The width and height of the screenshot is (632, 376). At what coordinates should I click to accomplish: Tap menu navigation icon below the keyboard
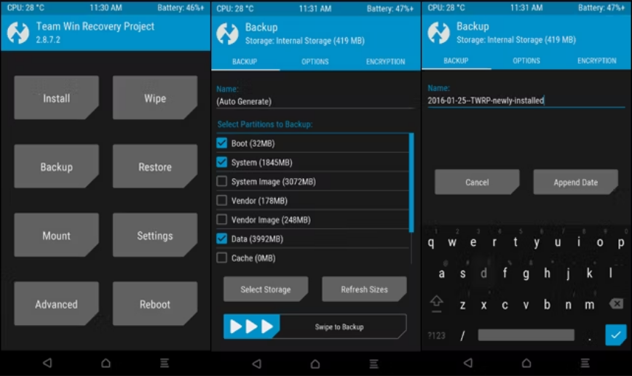click(x=585, y=363)
